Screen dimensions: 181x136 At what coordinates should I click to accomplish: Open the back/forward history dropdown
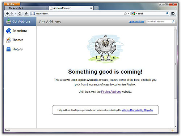15,13
